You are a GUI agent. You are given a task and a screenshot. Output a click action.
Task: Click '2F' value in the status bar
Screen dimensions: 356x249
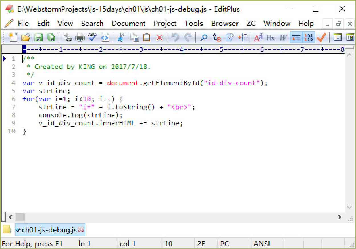201,244
